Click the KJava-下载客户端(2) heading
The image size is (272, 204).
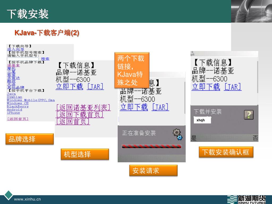coord(47,33)
